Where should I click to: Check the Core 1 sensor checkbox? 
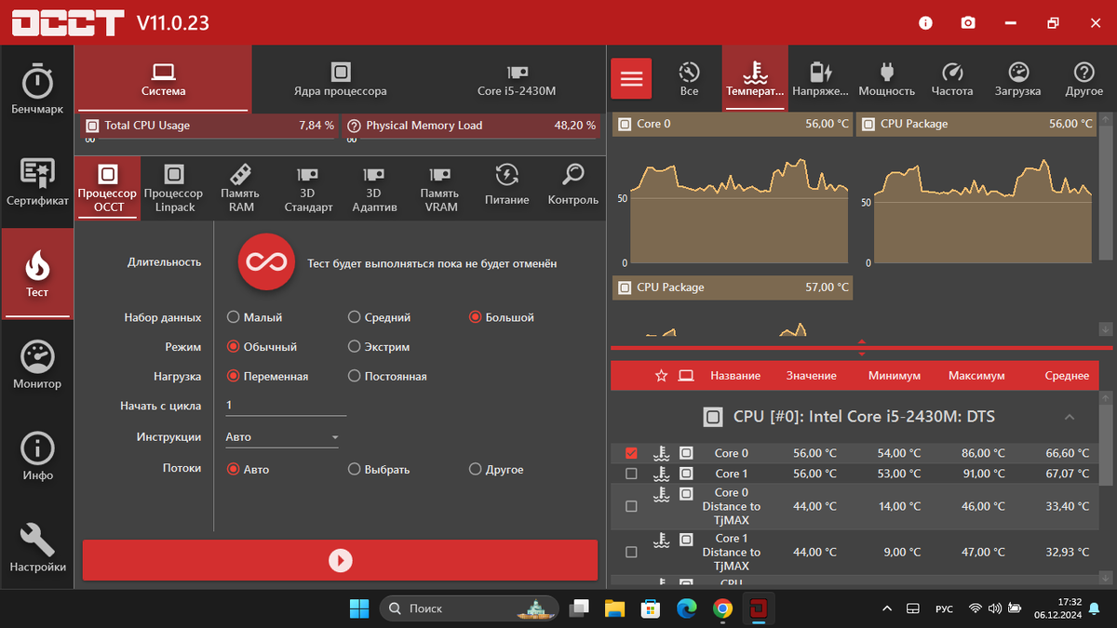point(631,474)
